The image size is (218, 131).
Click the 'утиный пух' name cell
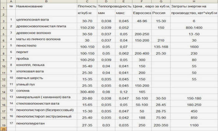tap(46, 84)
